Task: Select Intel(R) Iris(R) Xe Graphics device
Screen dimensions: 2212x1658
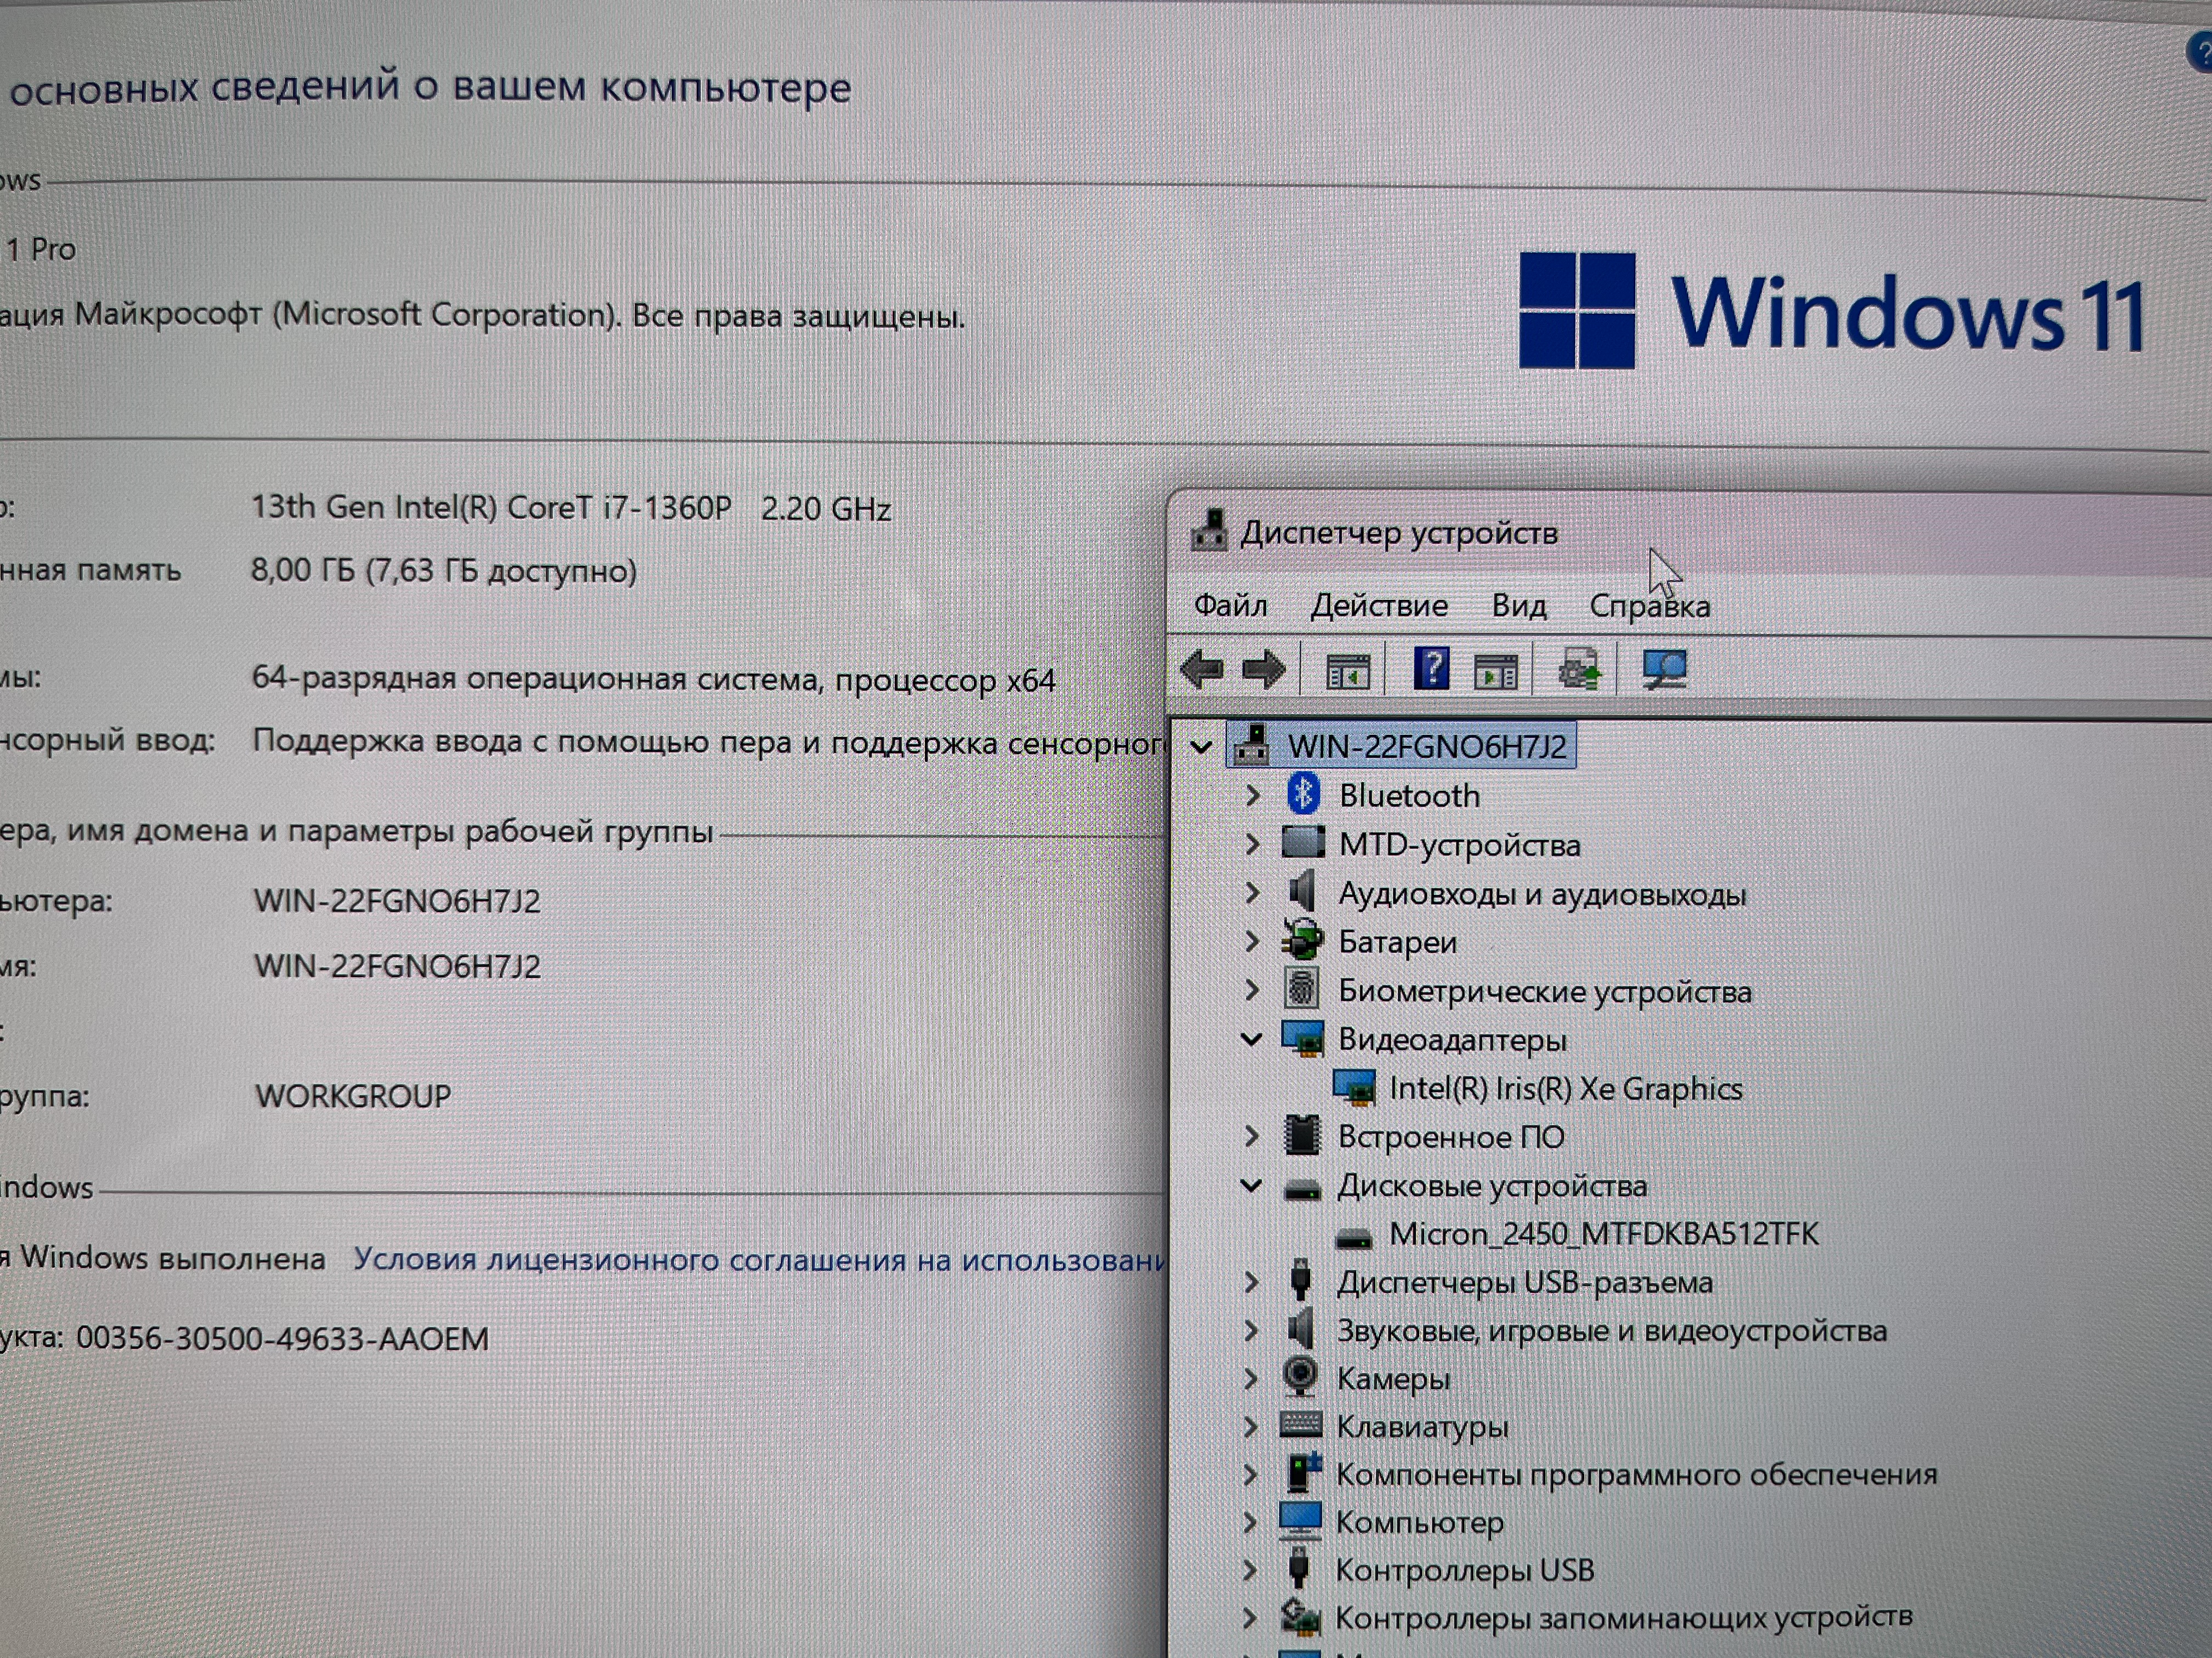Action: point(1565,1088)
